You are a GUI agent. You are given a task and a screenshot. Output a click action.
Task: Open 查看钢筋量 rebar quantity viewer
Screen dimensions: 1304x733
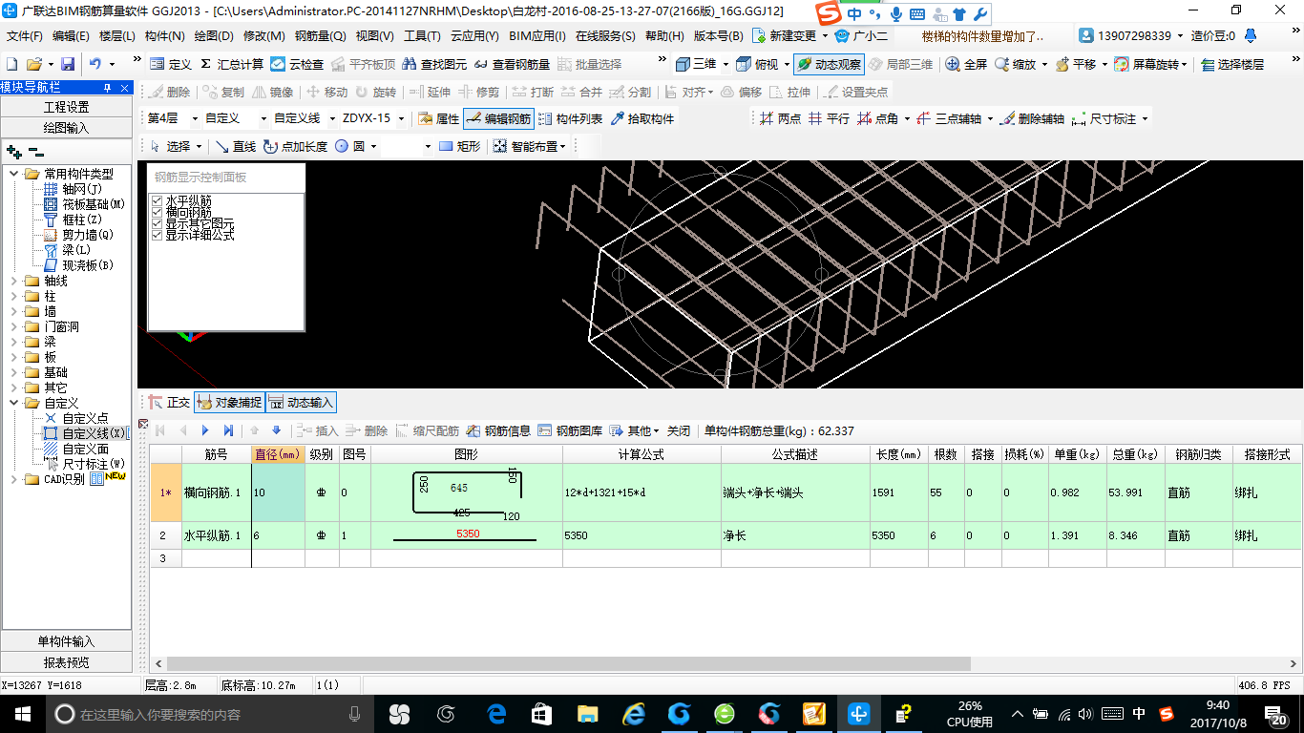coord(512,64)
